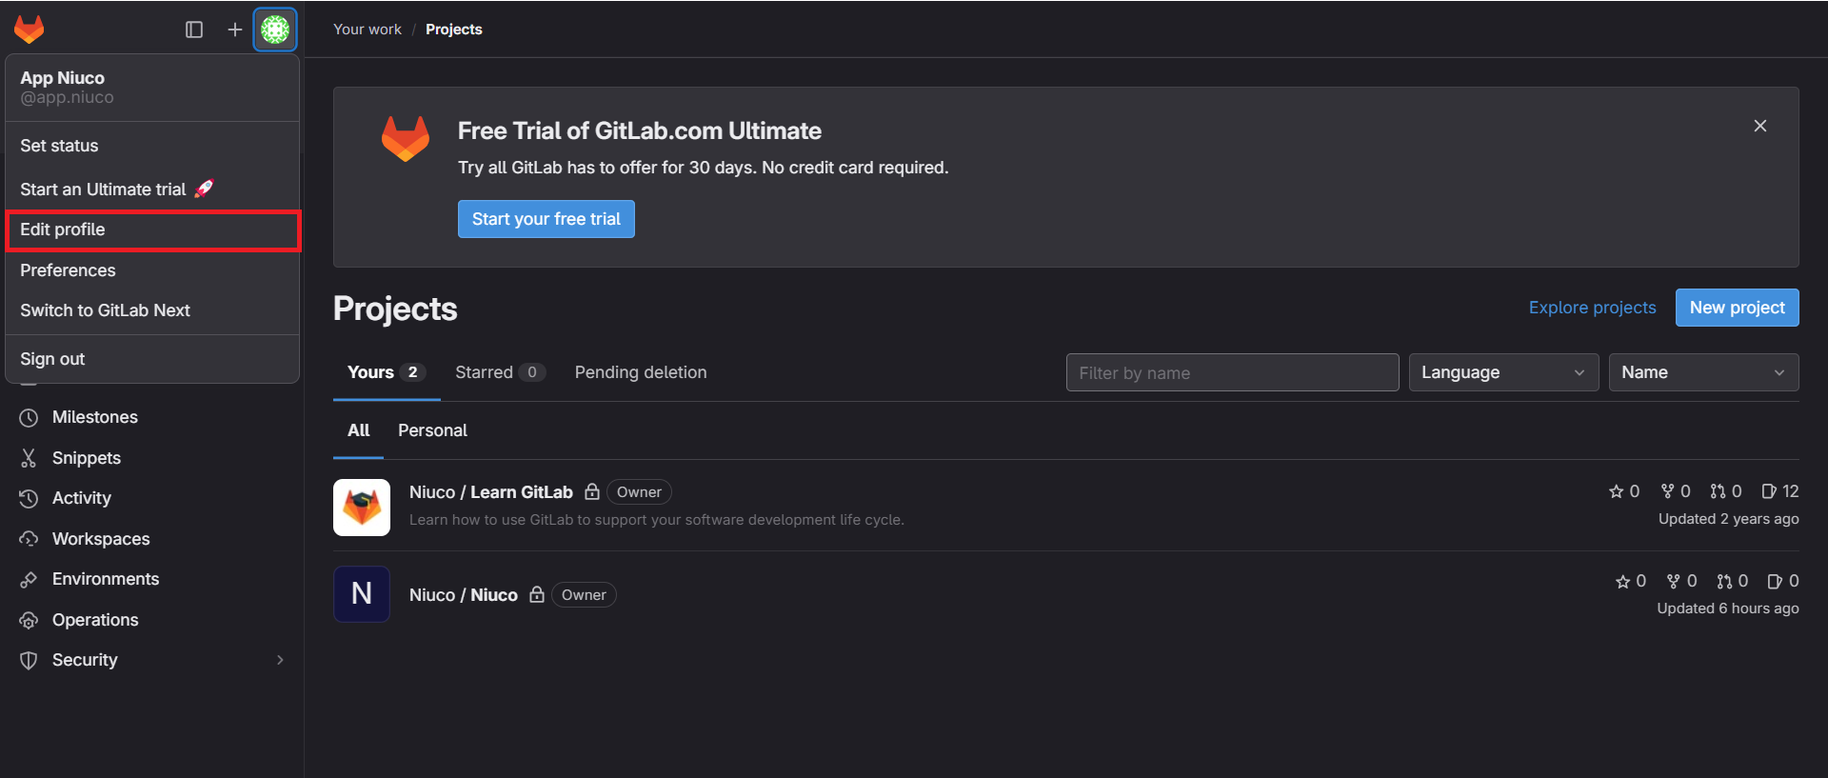Click the Activity history icon
The width and height of the screenshot is (1828, 778).
point(29,498)
